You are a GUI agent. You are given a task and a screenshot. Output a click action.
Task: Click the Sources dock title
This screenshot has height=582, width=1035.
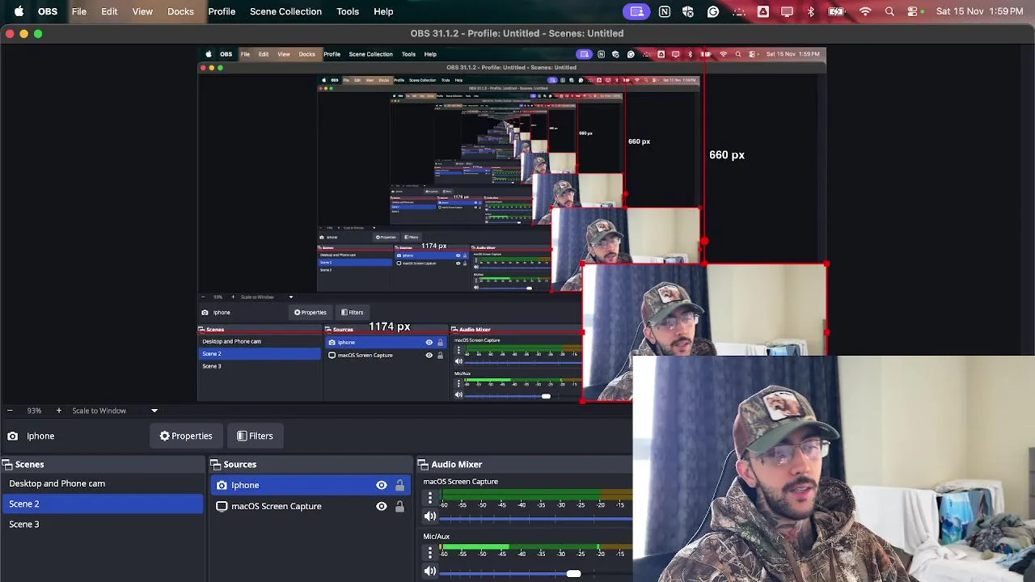pos(239,464)
